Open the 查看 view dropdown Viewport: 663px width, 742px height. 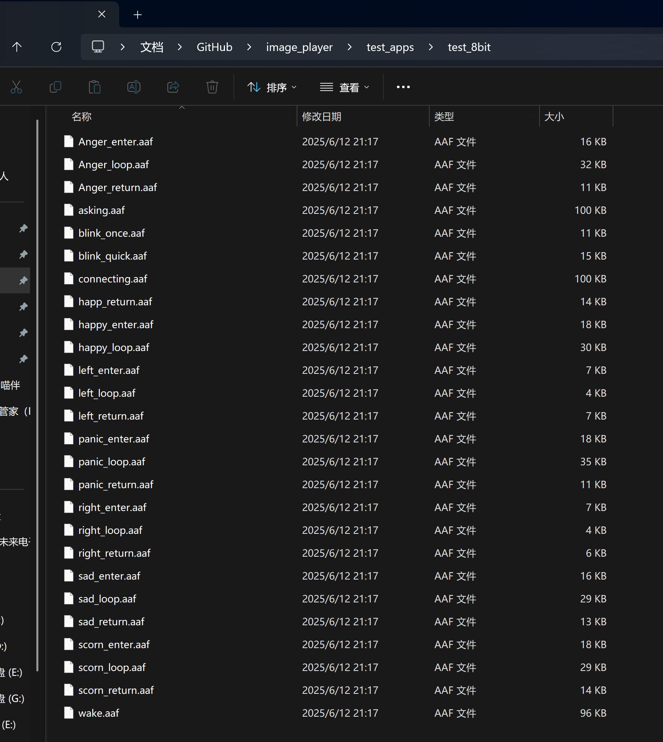tap(345, 87)
